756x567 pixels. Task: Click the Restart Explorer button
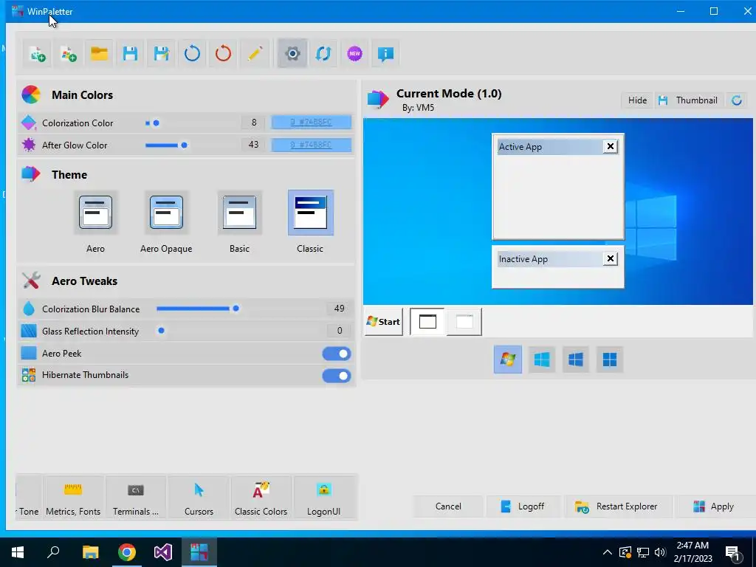pyautogui.click(x=617, y=506)
